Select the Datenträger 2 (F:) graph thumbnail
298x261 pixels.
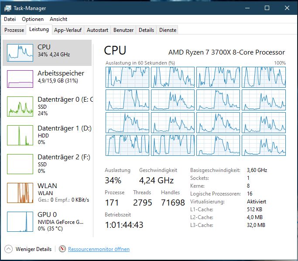click(x=20, y=164)
